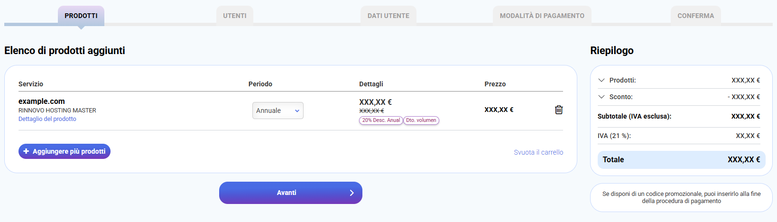This screenshot has width=777, height=222.
Task: Click the example.com service name
Action: coord(42,101)
